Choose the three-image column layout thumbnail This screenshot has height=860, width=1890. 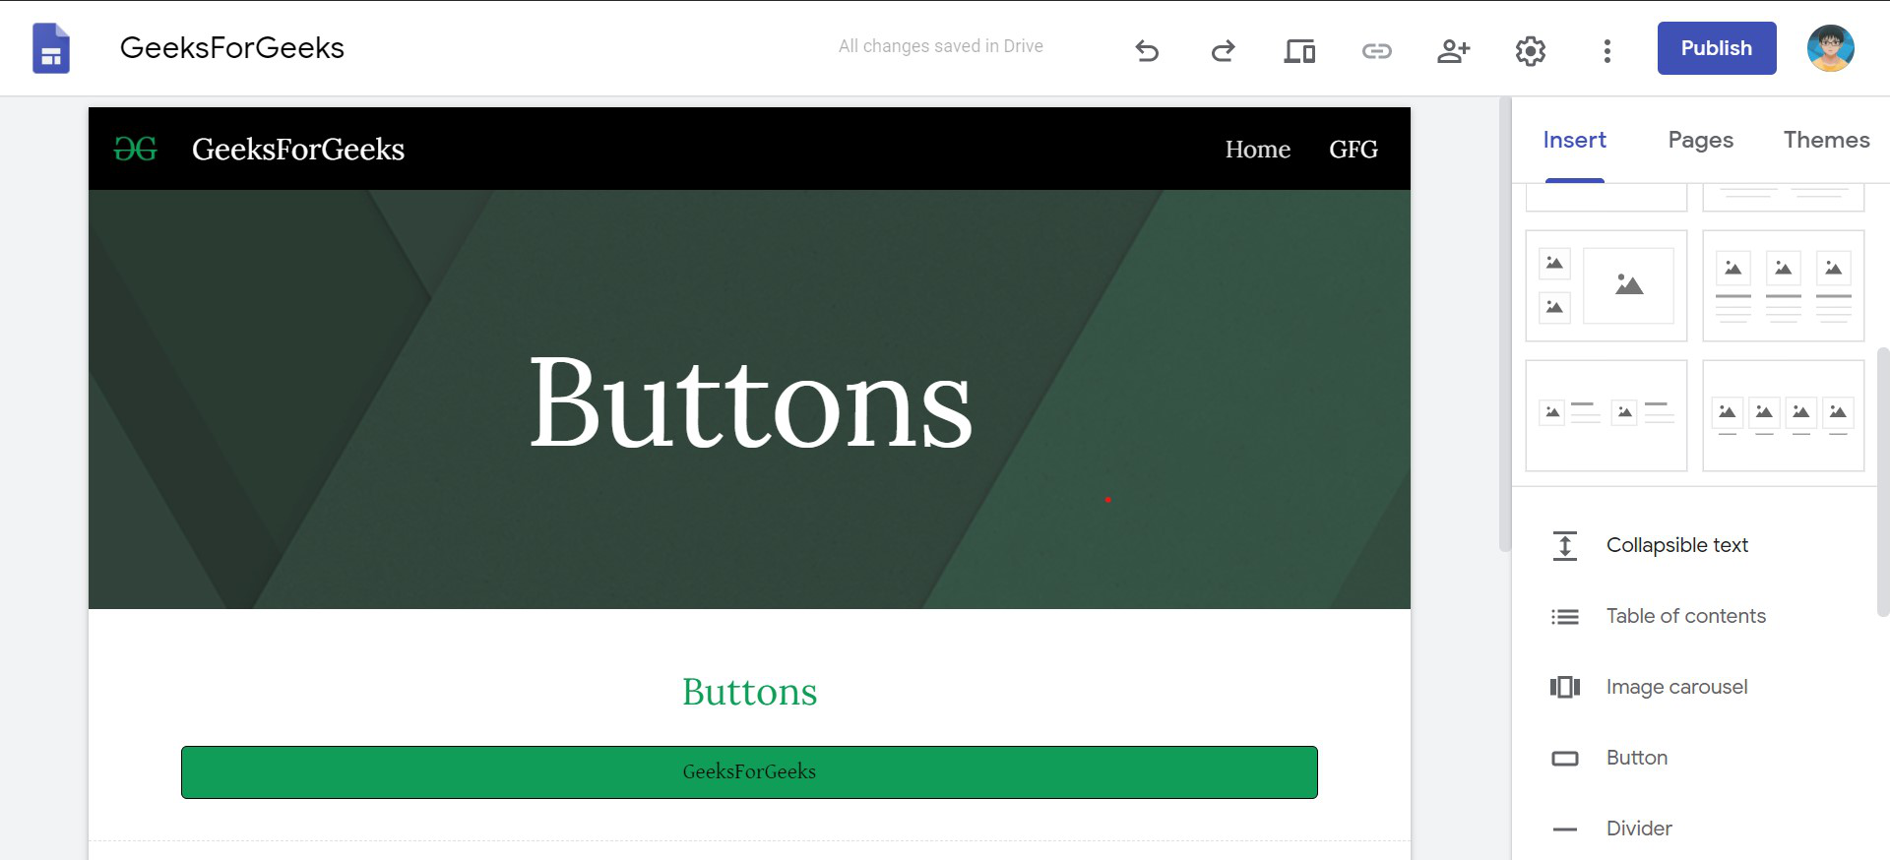[x=1783, y=285]
